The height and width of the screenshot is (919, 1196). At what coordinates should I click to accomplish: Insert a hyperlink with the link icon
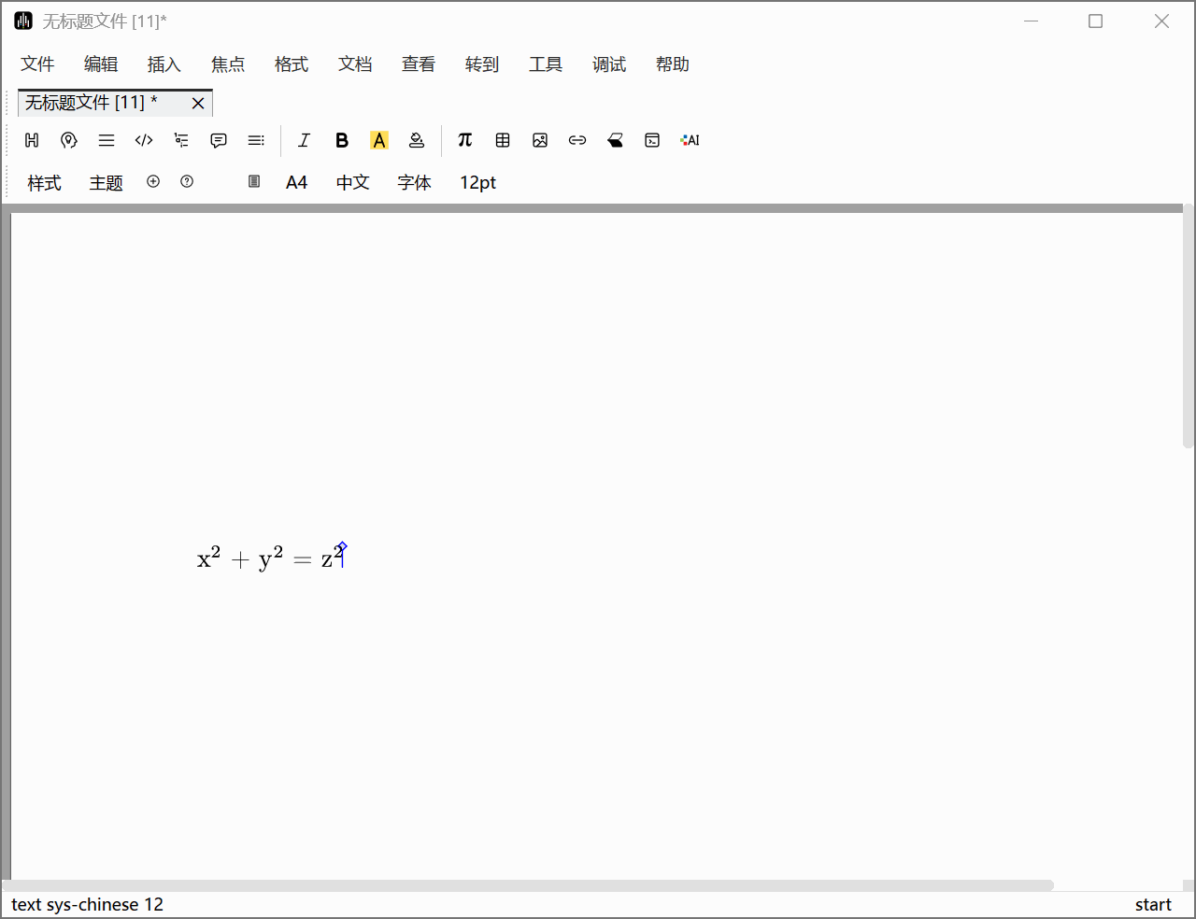(577, 140)
